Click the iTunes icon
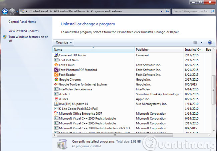 [x=56, y=99]
